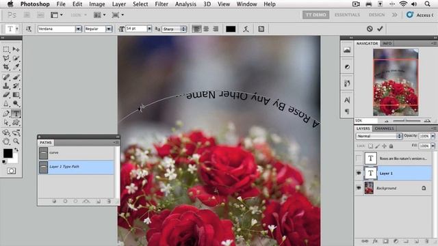Screen dimensions: 438x246
Task: Click the Add Layer Style fx icon
Action: coord(375,241)
